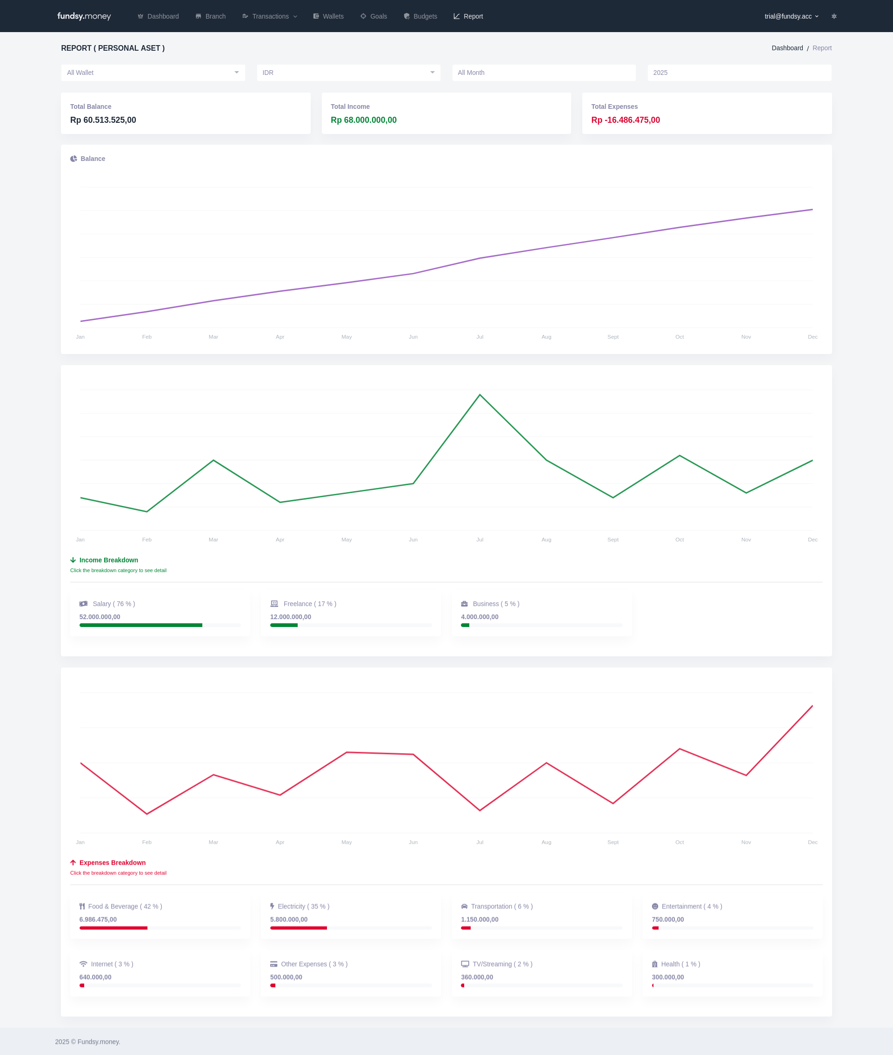The image size is (893, 1055).
Task: Expand the trial@fundsy.acc account menu
Action: point(791,16)
